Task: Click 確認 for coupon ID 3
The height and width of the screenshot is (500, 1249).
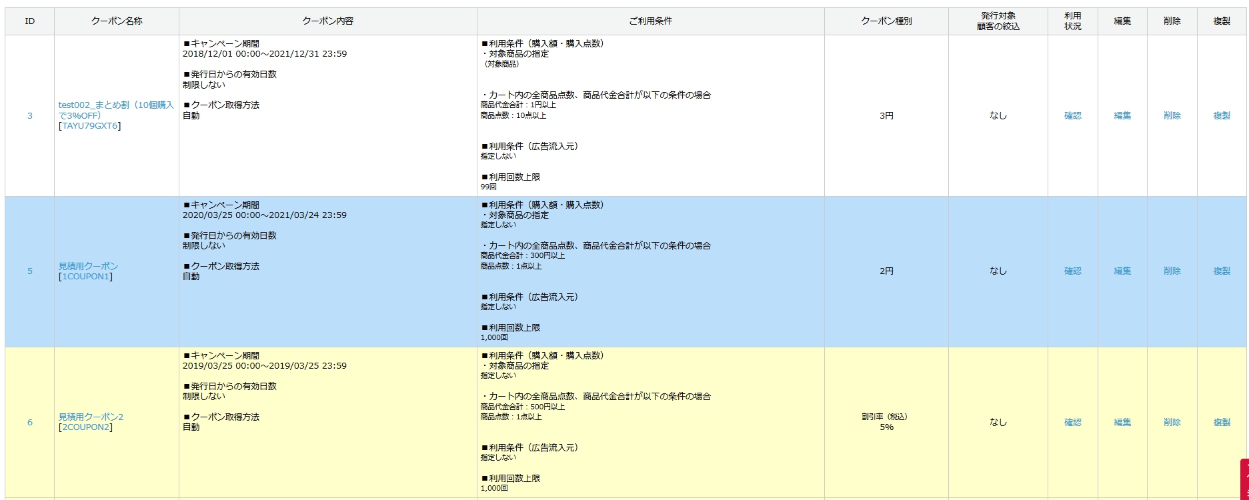Action: click(x=1072, y=116)
